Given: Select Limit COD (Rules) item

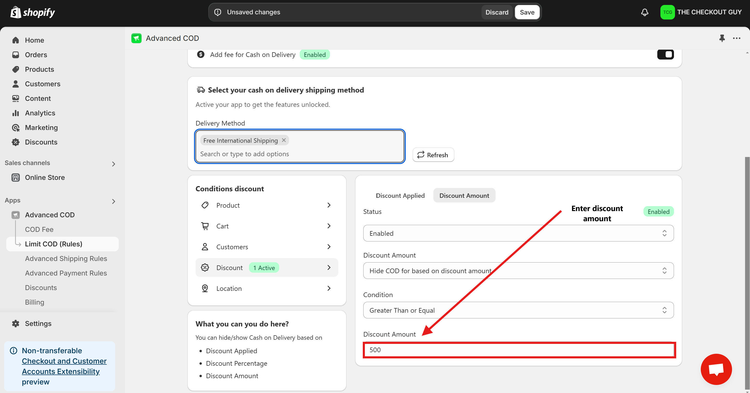Looking at the screenshot, I should [x=62, y=244].
